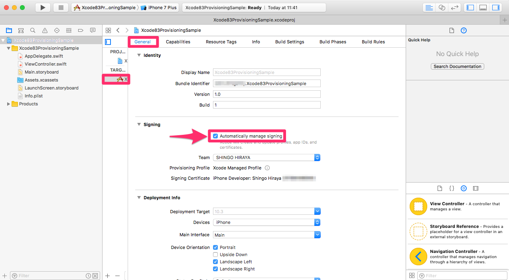The height and width of the screenshot is (280, 509).
Task: Switch to the Build Settings tab
Action: coord(290,42)
